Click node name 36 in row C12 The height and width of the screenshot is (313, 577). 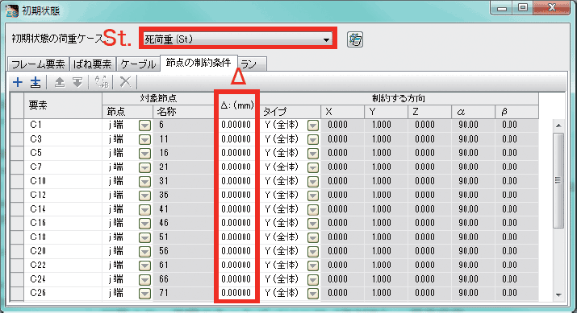click(183, 196)
